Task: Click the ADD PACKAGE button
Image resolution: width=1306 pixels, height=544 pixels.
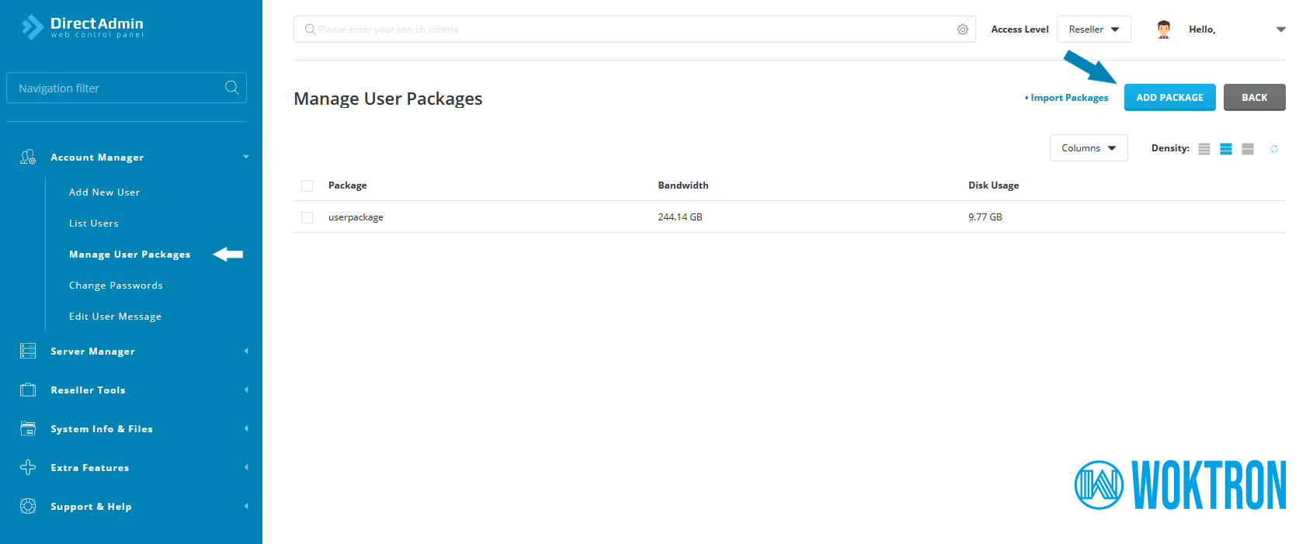Action: tap(1169, 98)
